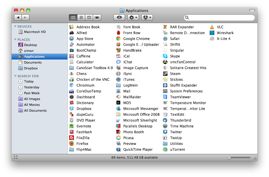Screen dimensions: 269x177
Task: Click the search input field
Action: click(220, 17)
